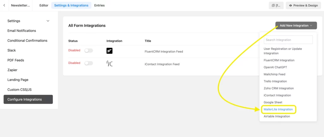Pick Airtable Integration from dropdown
This screenshot has width=324, height=137.
pos(277,116)
